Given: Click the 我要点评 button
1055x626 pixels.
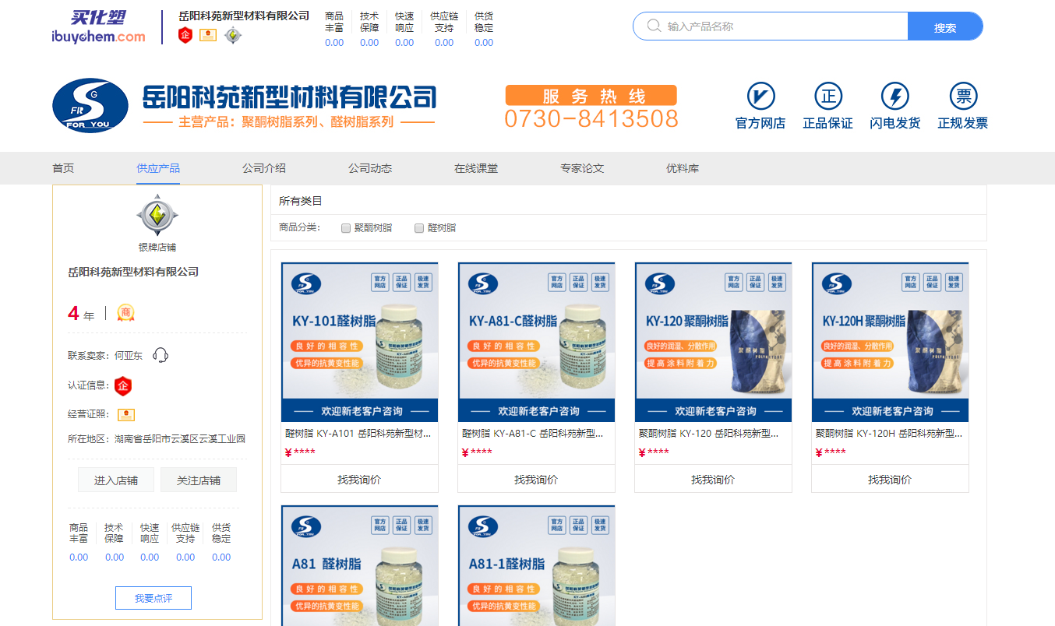Looking at the screenshot, I should tap(153, 598).
